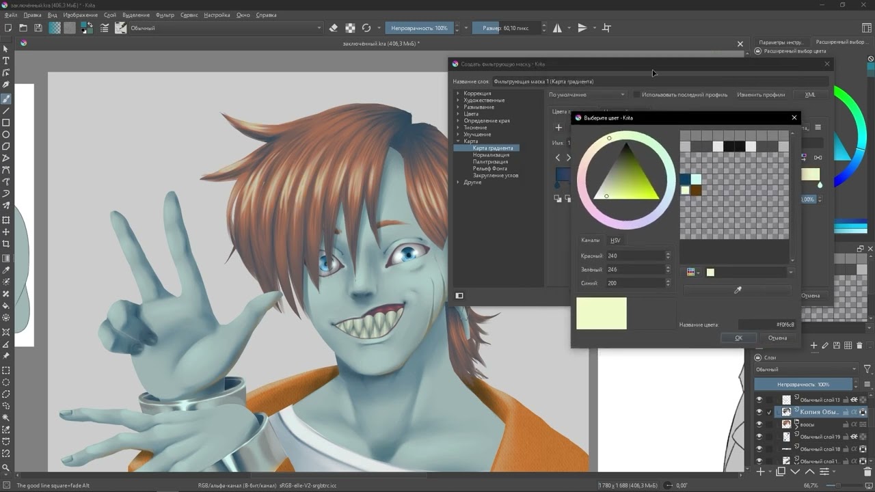Select the Text tool

(6, 61)
